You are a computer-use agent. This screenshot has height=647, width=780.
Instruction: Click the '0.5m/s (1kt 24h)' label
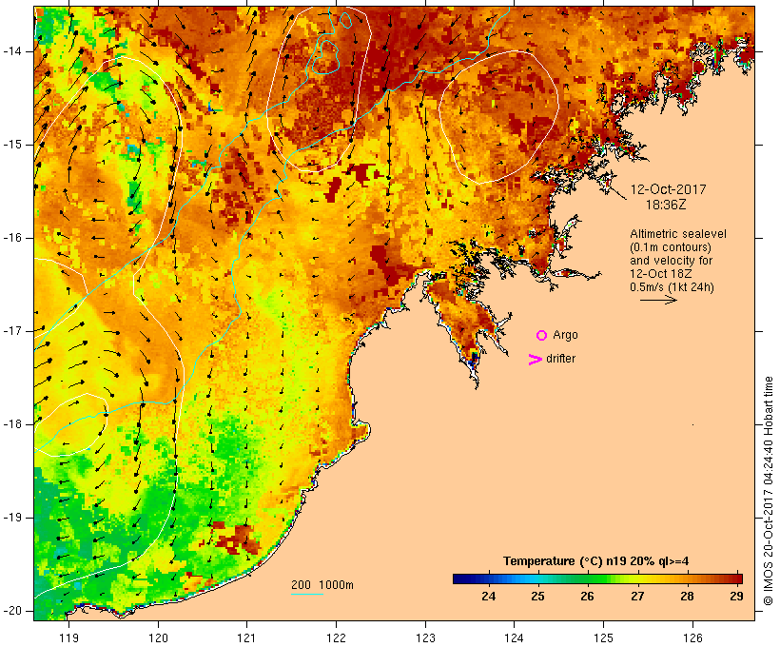[x=672, y=287]
